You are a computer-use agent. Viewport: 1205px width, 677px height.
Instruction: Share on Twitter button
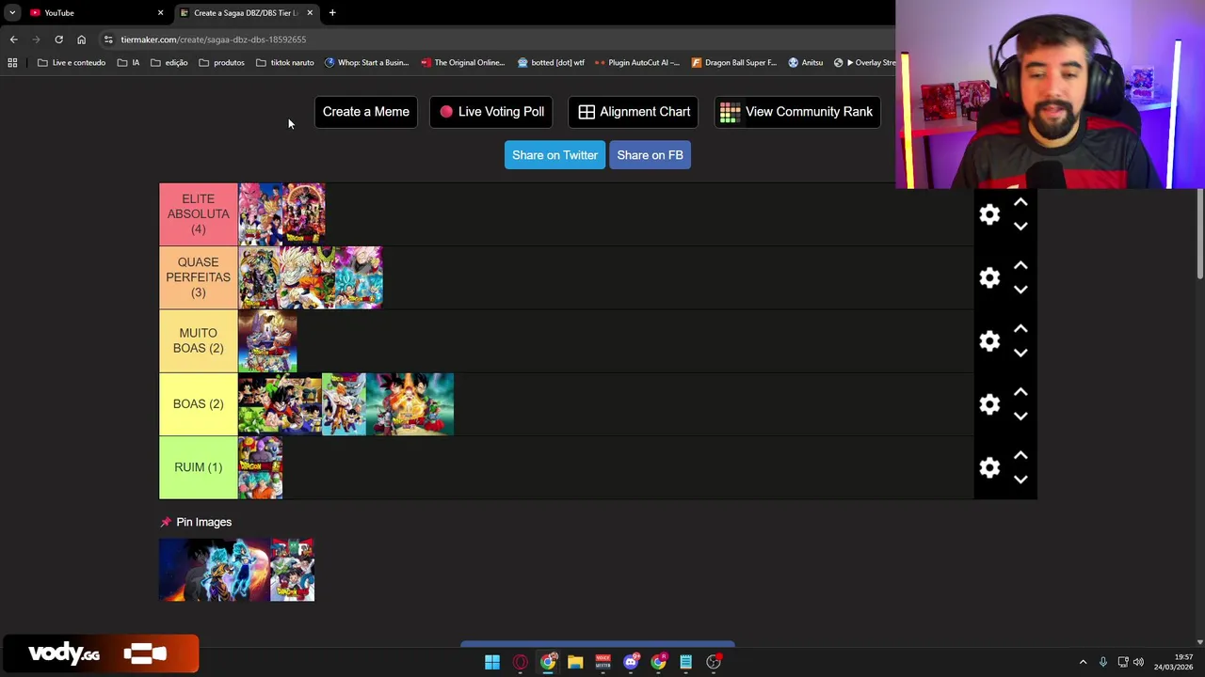pos(554,155)
